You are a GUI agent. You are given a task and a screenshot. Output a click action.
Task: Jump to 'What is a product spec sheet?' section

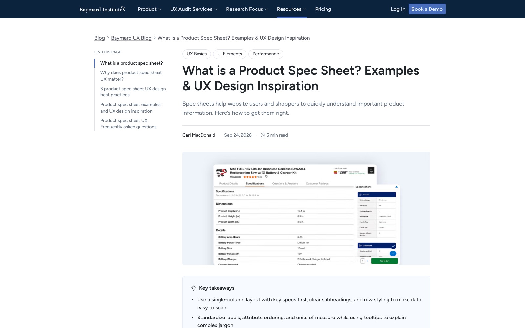pyautogui.click(x=132, y=63)
